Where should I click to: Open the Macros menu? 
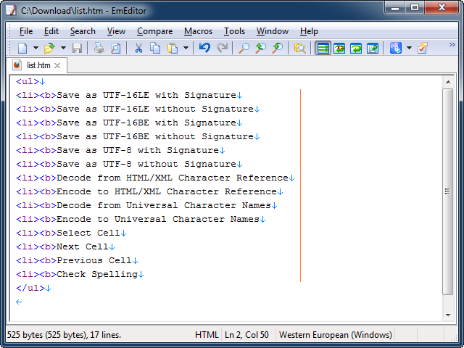(198, 31)
